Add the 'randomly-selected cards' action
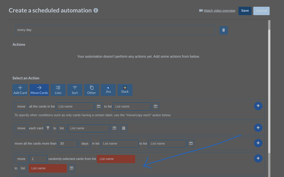Viewport: 284px width, 177px height. click(x=258, y=158)
